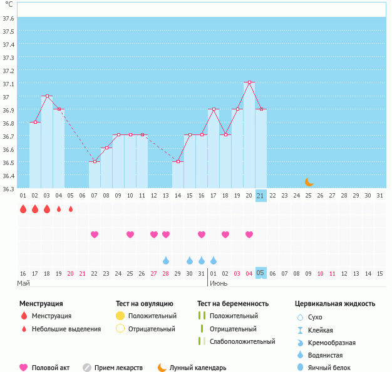Click the yellow positive ovulation test legend icon
Image resolution: width=392 pixels, height=372 pixels.
coord(120,316)
